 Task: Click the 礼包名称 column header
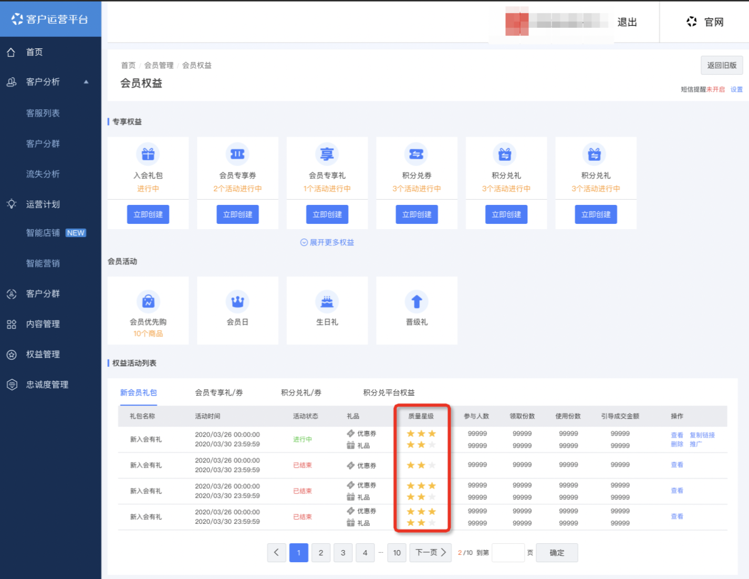142,416
